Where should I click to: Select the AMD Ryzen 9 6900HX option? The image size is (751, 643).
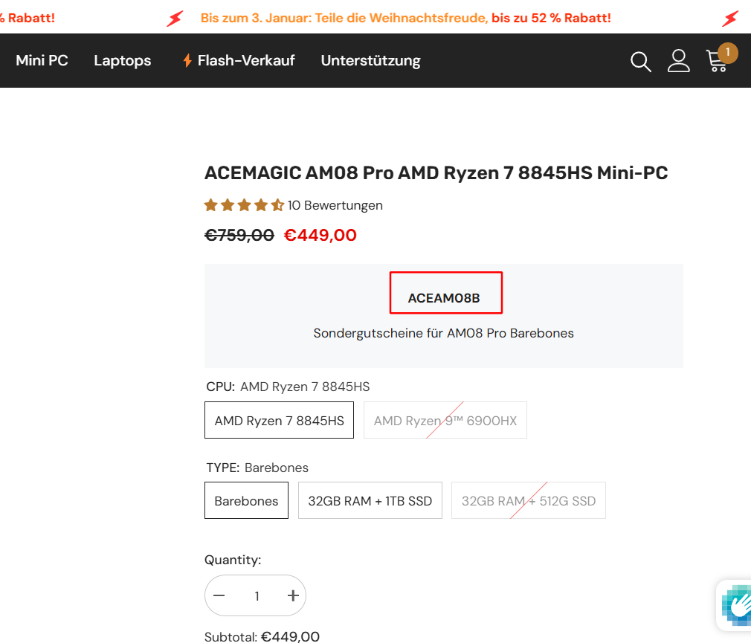[x=445, y=420]
